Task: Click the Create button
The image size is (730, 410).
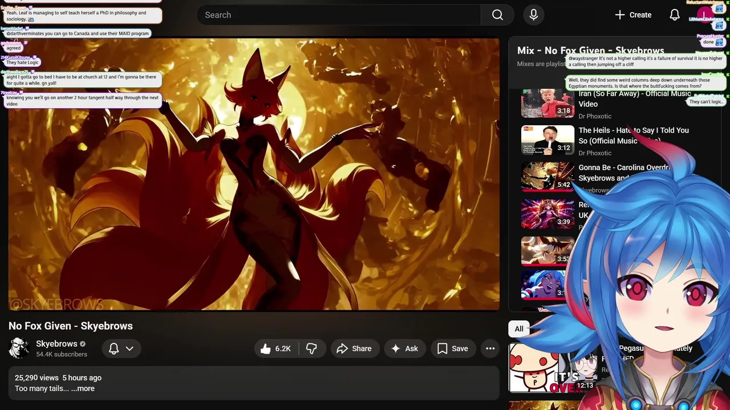Action: pyautogui.click(x=633, y=15)
